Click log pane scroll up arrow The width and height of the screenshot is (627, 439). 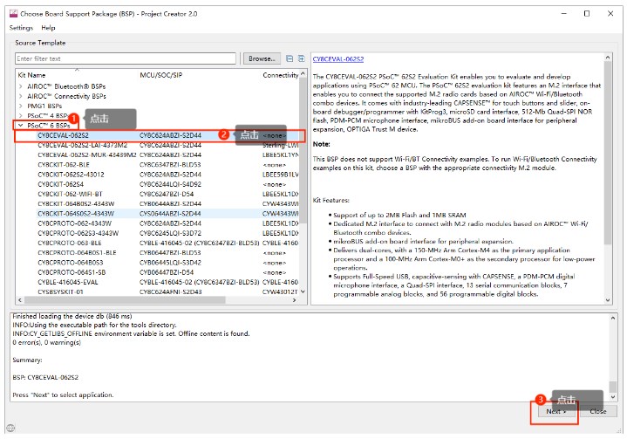(x=612, y=319)
